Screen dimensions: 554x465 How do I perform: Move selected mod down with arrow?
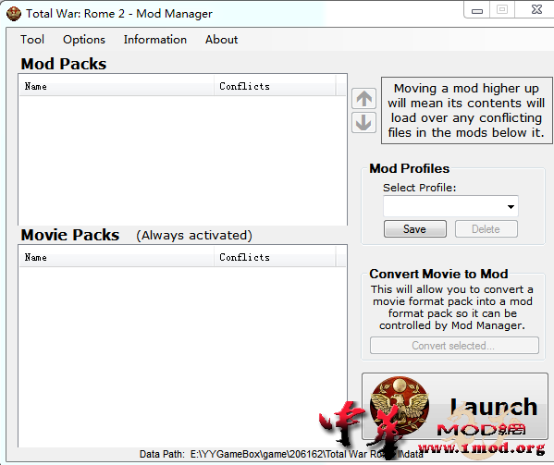click(x=363, y=123)
